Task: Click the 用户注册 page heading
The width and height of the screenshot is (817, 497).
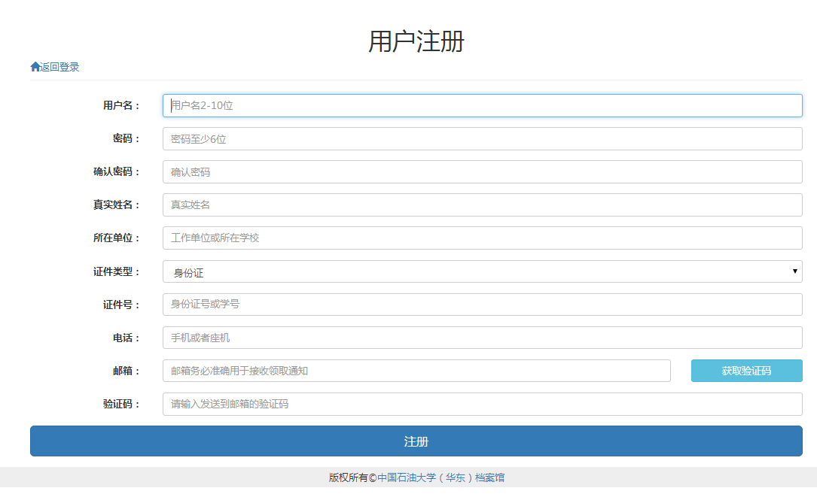Action: tap(416, 41)
